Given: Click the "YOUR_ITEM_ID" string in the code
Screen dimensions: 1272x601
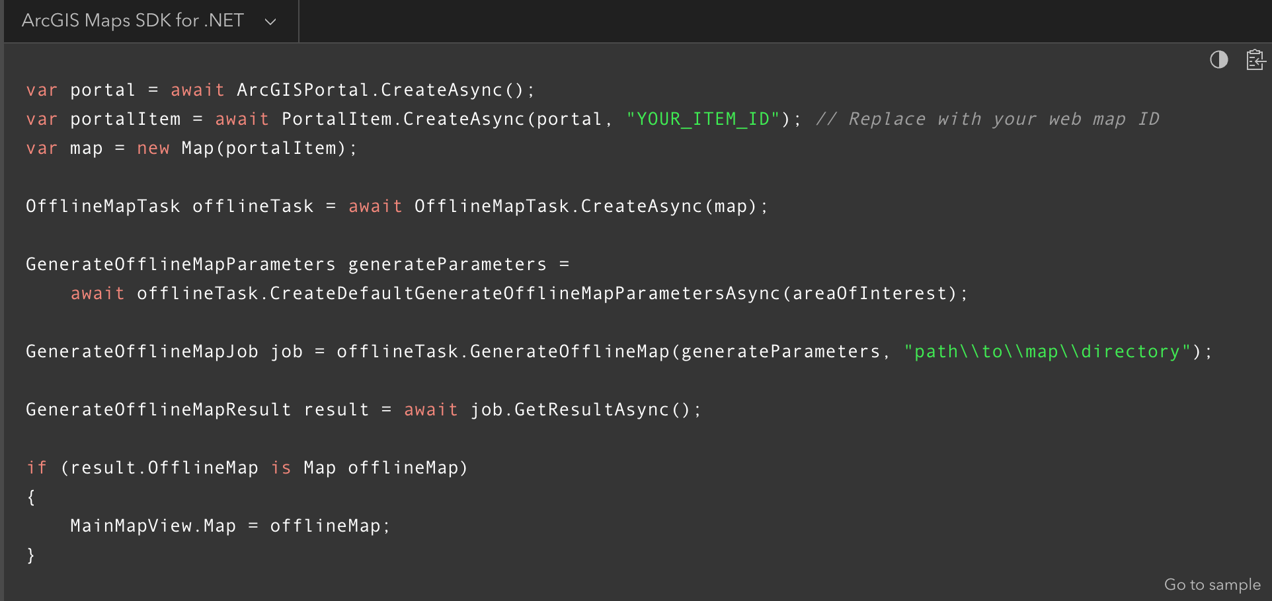Looking at the screenshot, I should click(703, 119).
